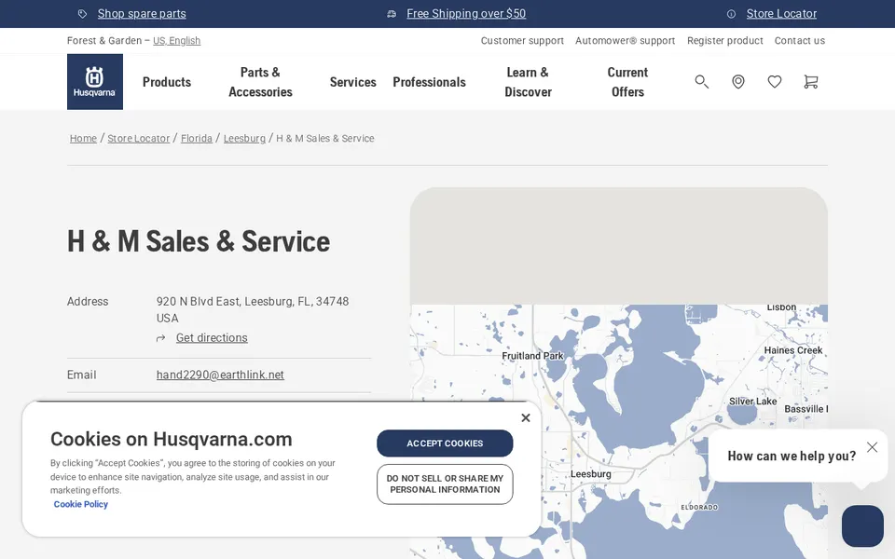Viewport: 895px width, 559px height.
Task: Dismiss the 'How can we help you?' bubble
Action: tap(872, 447)
